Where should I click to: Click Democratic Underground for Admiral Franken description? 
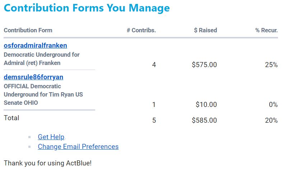[x=42, y=59]
